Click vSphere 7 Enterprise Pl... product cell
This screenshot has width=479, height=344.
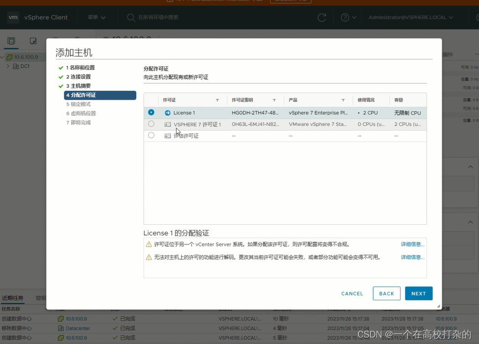coord(318,113)
